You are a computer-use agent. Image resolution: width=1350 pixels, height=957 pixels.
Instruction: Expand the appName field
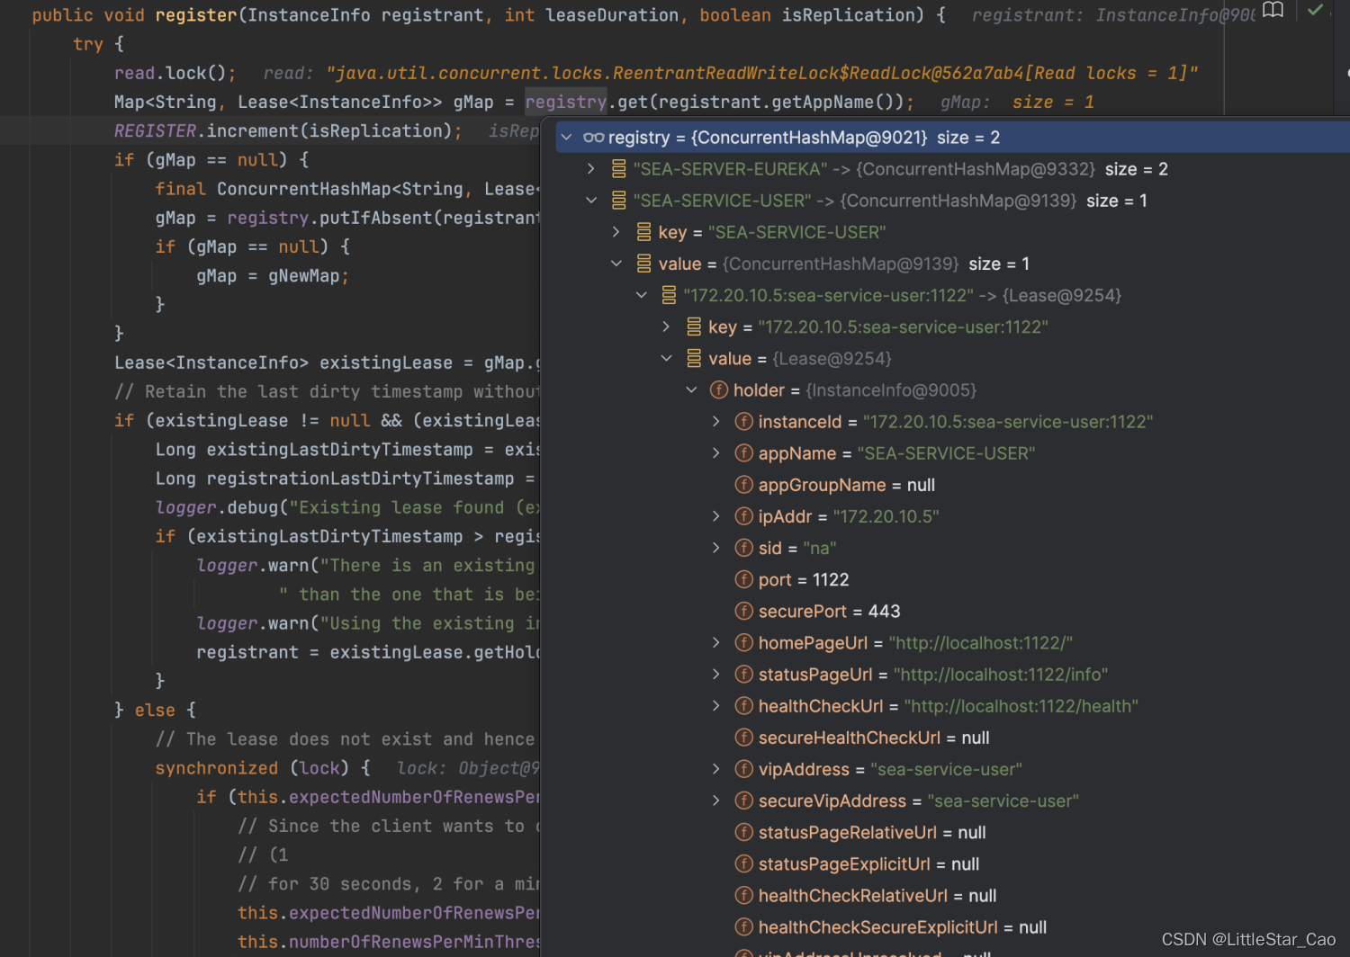716,452
